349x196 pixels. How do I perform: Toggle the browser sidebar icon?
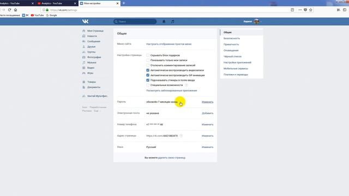[x=345, y=10]
